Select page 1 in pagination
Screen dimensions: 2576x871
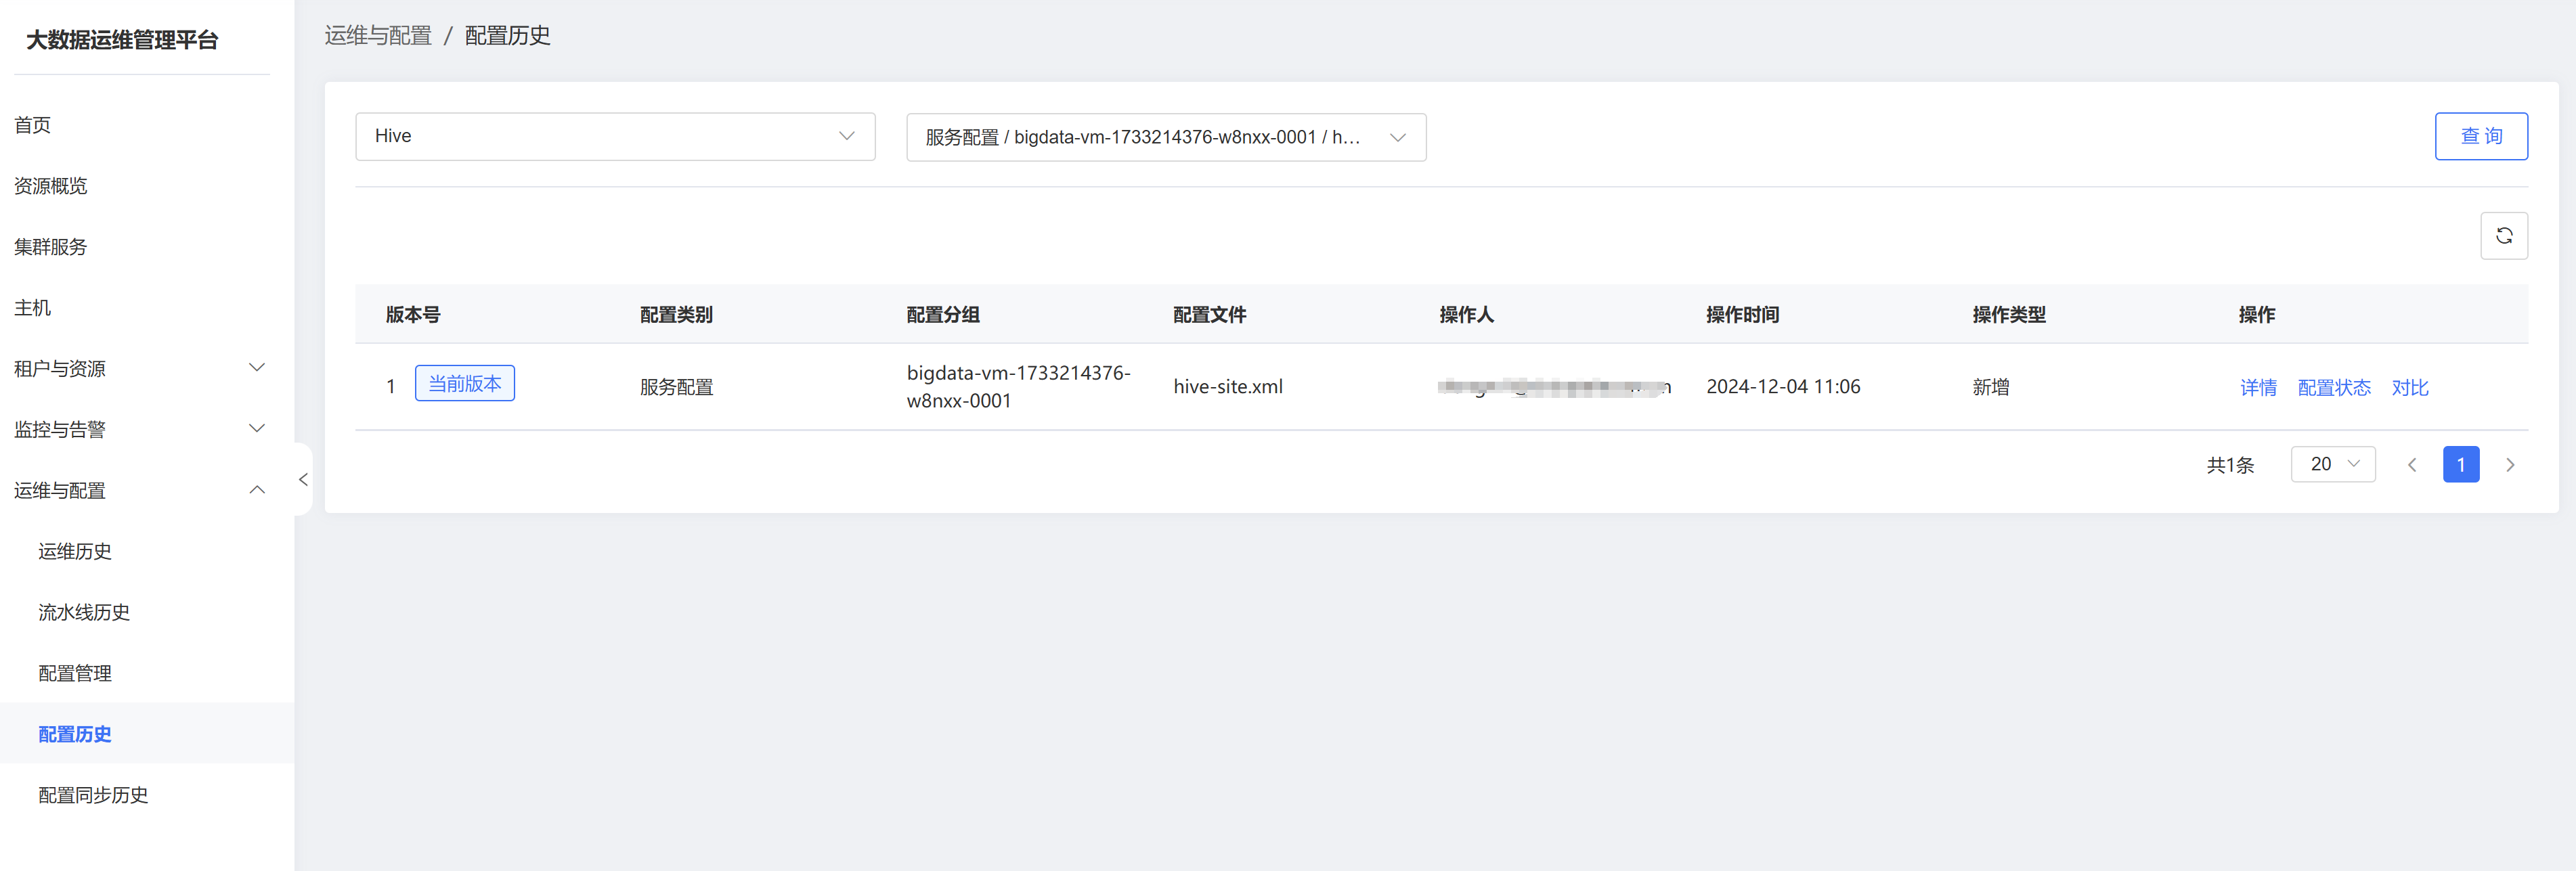pyautogui.click(x=2460, y=465)
